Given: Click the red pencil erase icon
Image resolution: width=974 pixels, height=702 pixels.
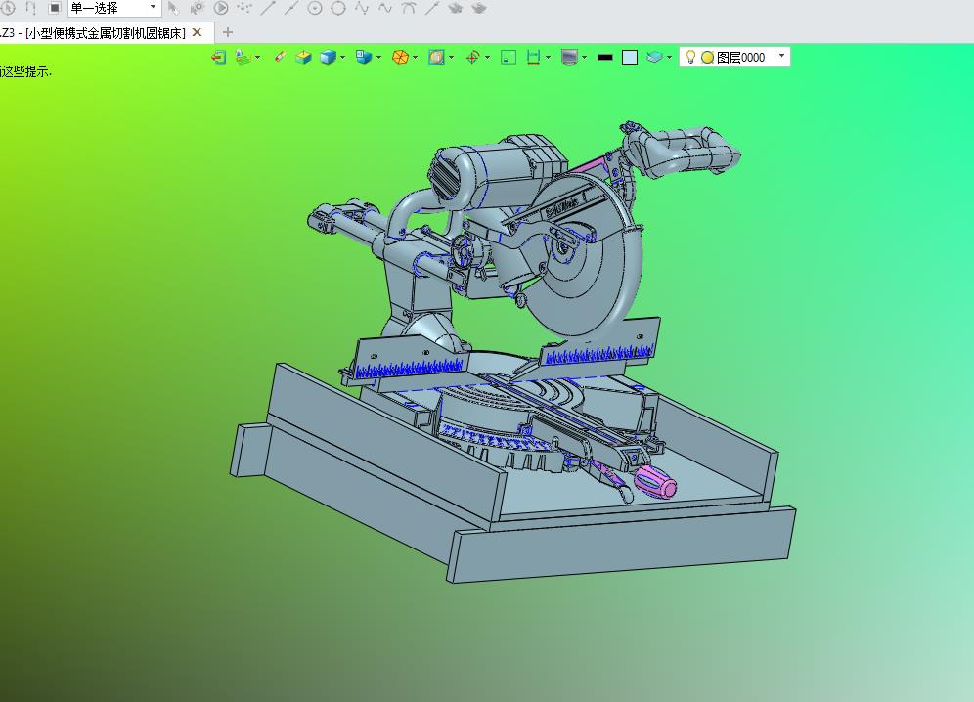Looking at the screenshot, I should click(x=280, y=57).
